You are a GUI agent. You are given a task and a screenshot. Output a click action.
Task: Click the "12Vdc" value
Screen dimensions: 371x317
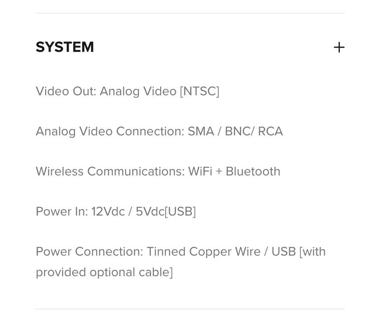[108, 211]
